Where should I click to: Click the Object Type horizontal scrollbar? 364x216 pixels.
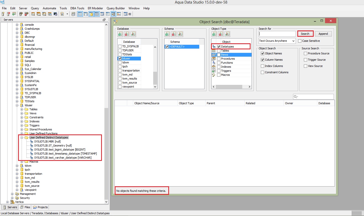[x=229, y=87]
